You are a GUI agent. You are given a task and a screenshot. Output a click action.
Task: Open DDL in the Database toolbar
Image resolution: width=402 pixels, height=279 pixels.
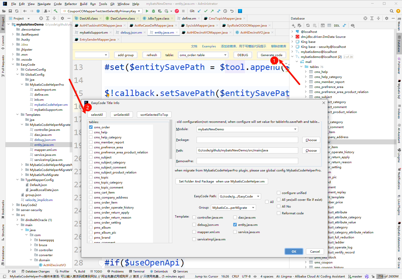coord(337,26)
